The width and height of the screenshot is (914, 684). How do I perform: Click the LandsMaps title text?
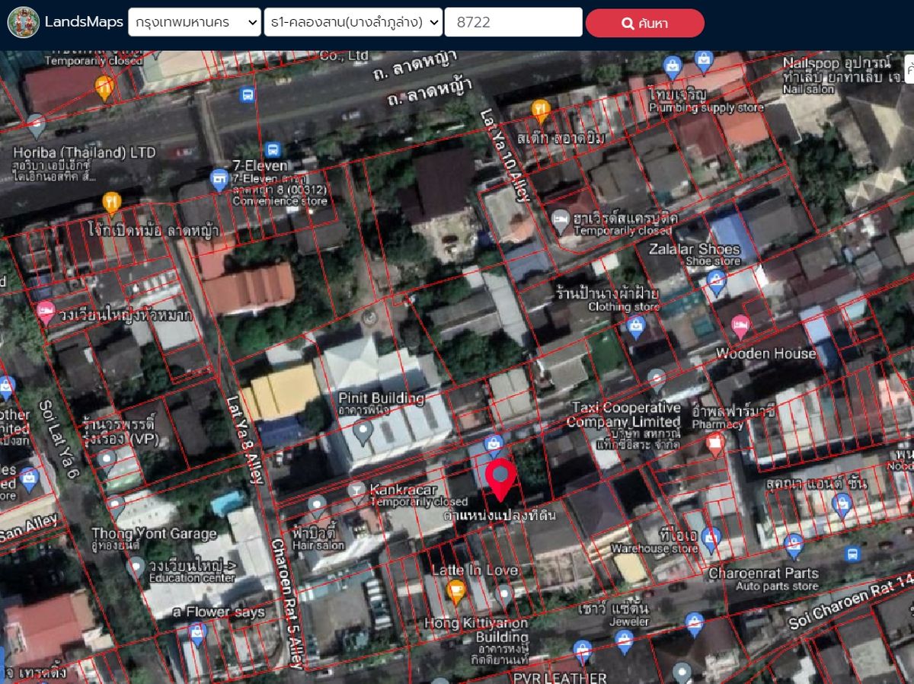coord(84,22)
